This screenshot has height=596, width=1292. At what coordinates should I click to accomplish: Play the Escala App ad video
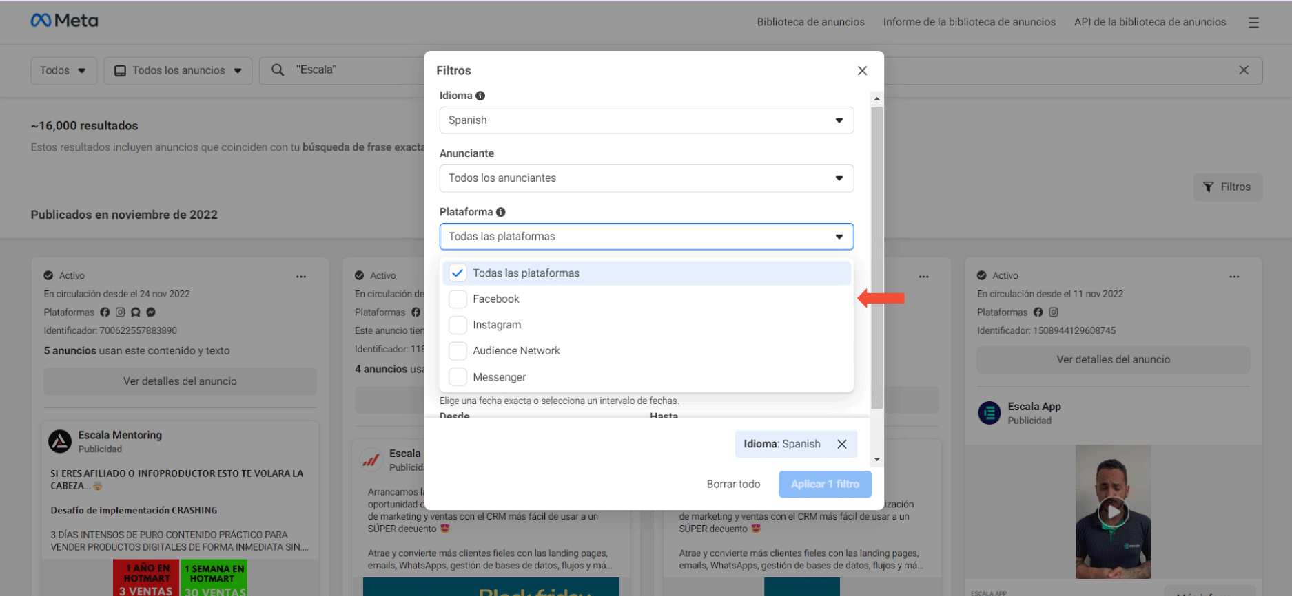click(1113, 511)
